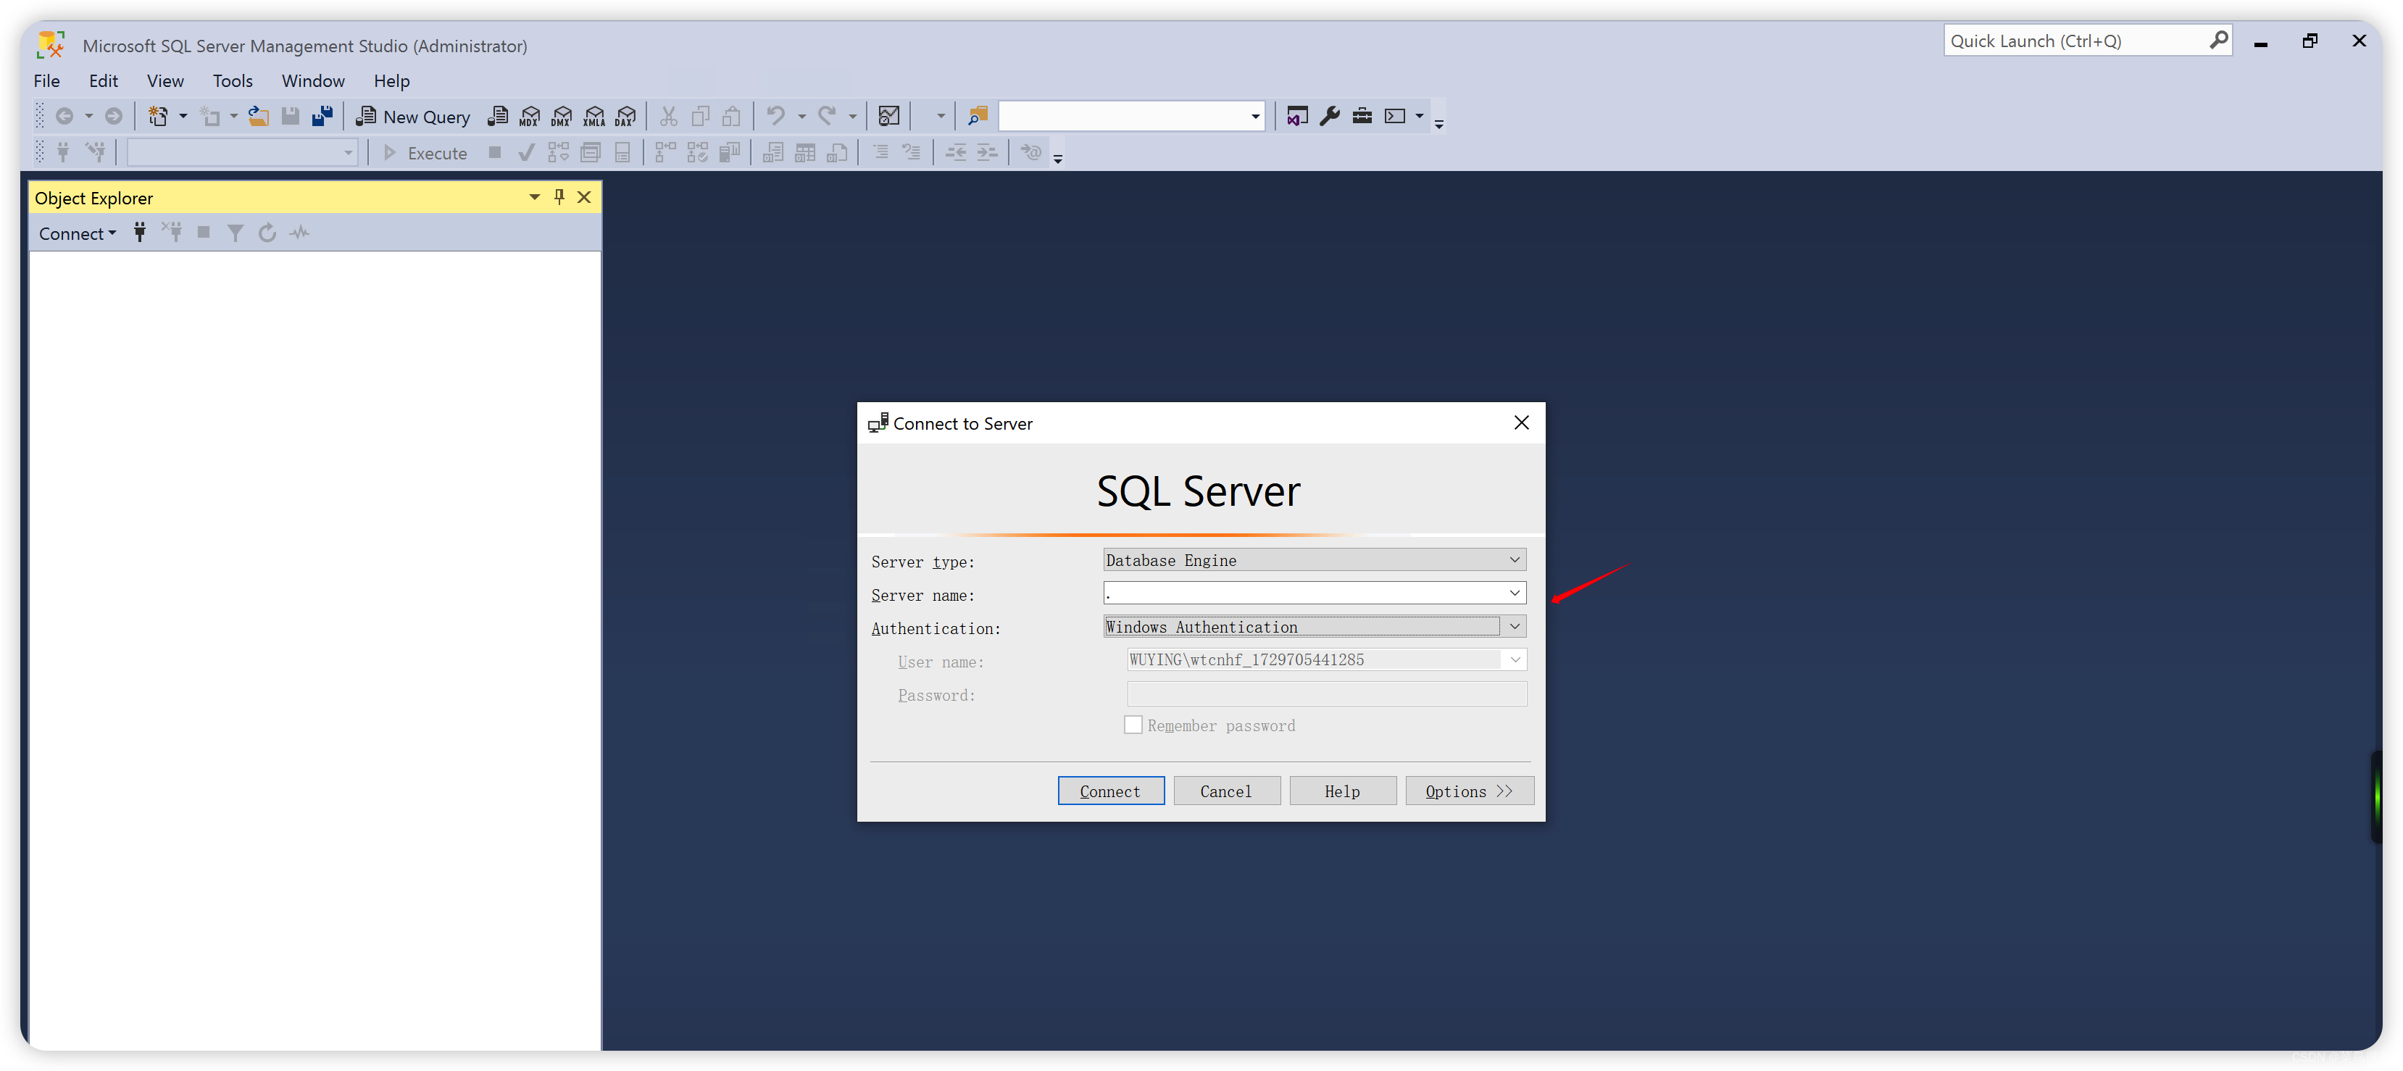
Task: Open the Window menu
Action: point(312,80)
